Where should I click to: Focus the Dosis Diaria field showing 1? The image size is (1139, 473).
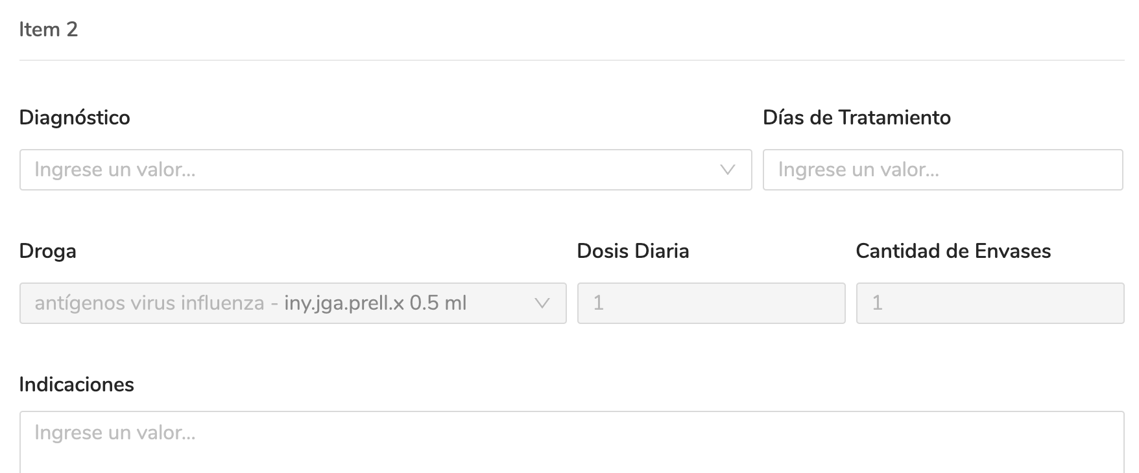point(710,303)
